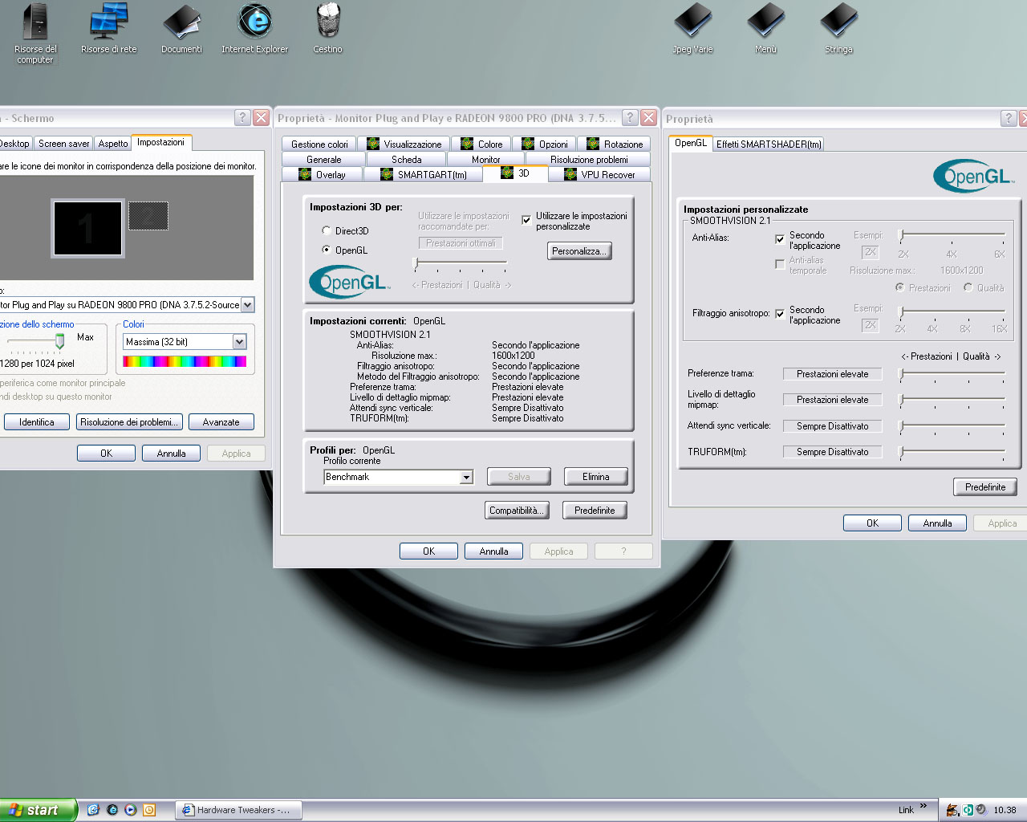Image resolution: width=1027 pixels, height=822 pixels.
Task: Click the first quick launch icon in the taskbar
Action: coord(93,810)
